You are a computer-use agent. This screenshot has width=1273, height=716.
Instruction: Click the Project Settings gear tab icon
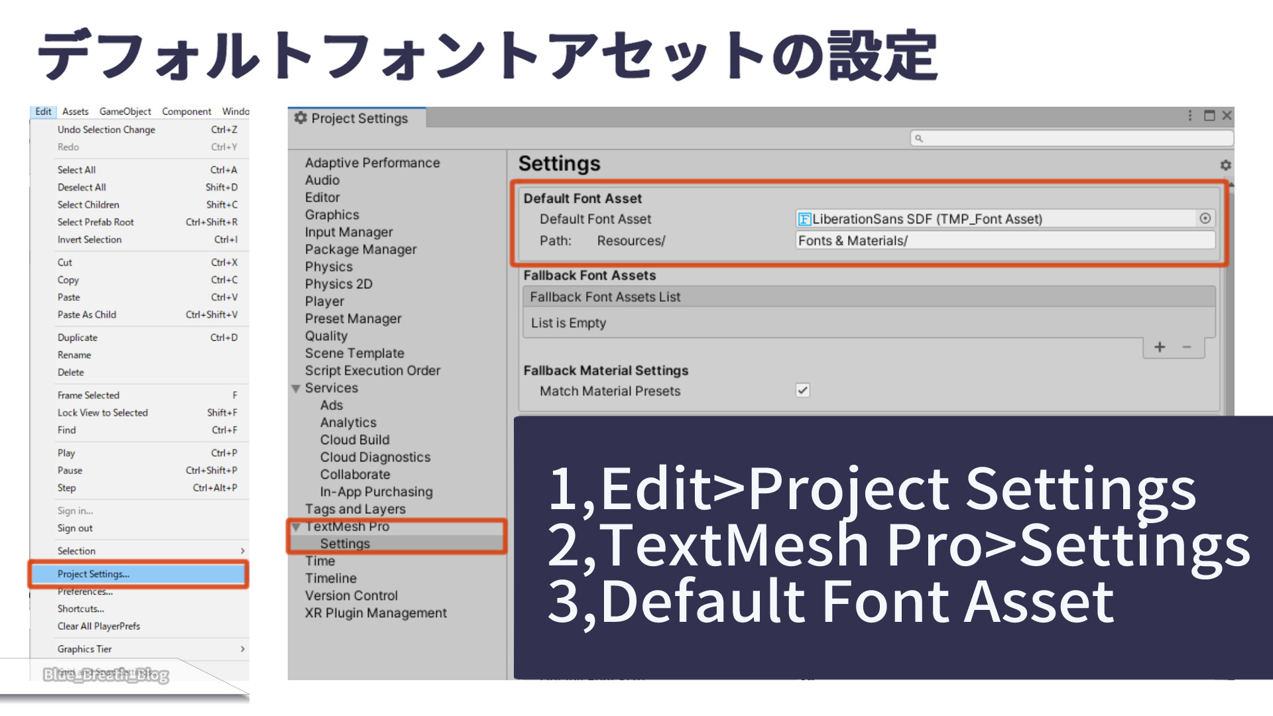tap(301, 118)
